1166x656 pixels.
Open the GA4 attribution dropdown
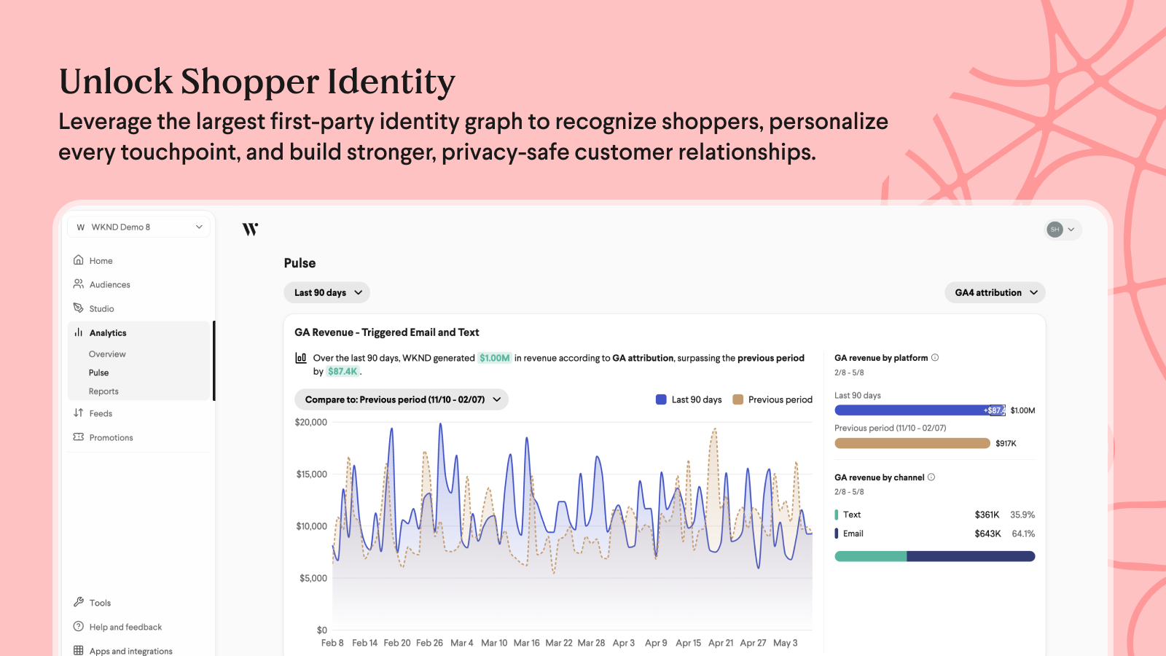click(995, 292)
